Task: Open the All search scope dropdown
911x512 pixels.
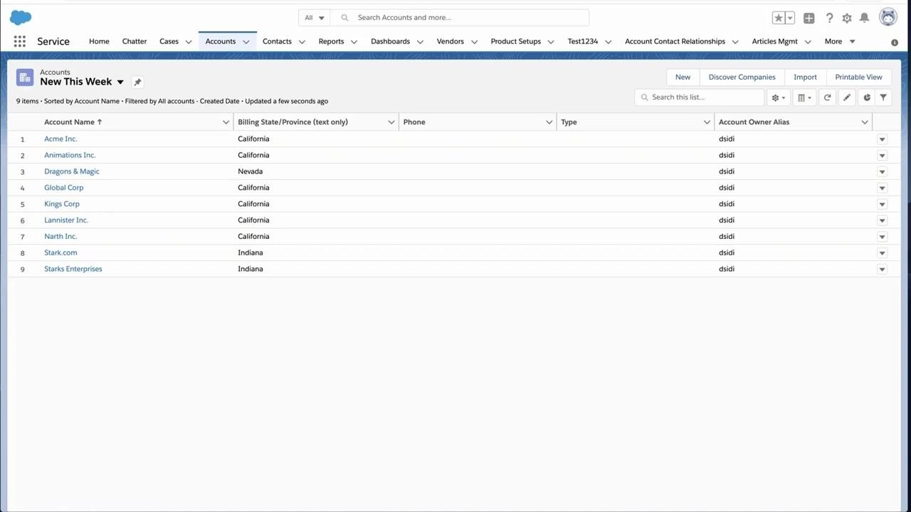Action: [314, 18]
